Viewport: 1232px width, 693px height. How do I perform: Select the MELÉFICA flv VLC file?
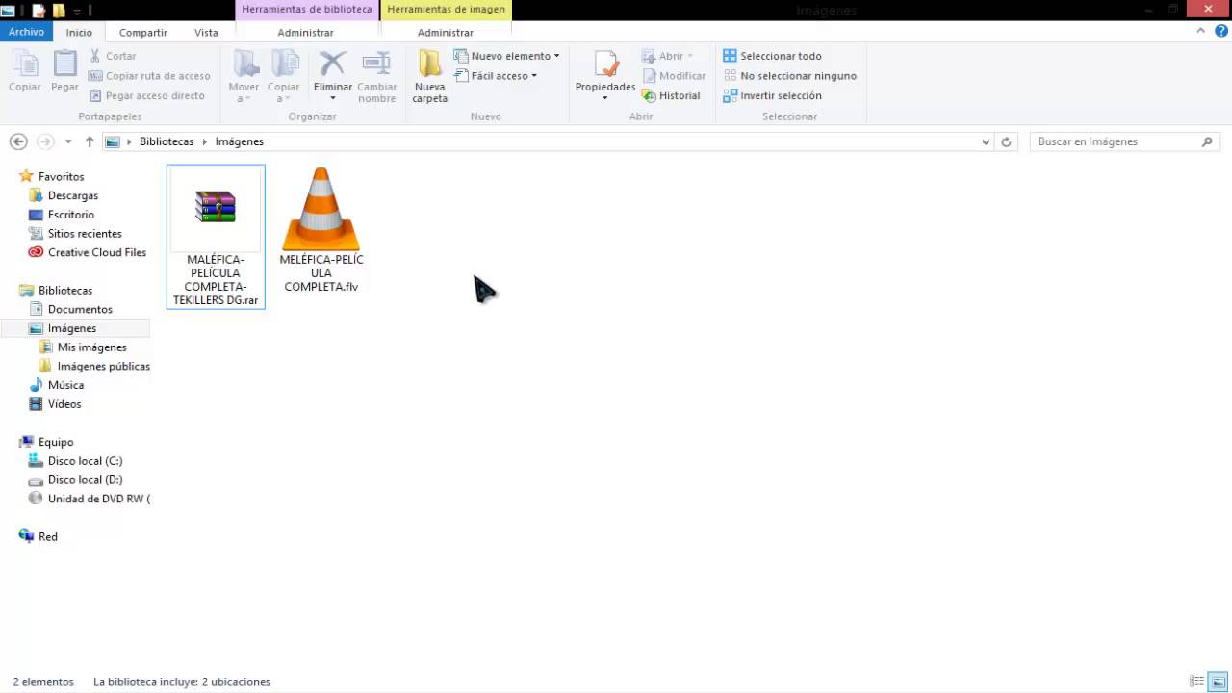pyautogui.click(x=321, y=230)
